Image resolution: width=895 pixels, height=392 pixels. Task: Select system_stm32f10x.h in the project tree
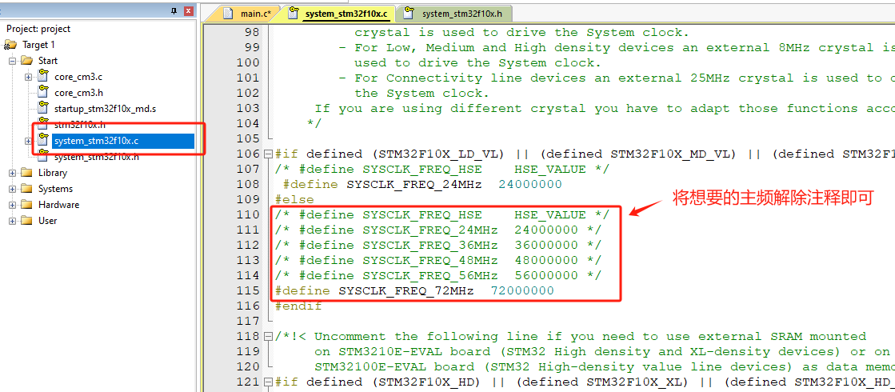(x=97, y=157)
